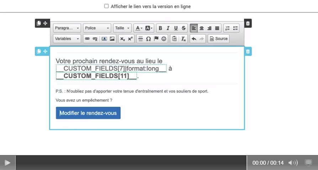Delete the block using top trash icon
318x170 pixels.
[248, 23]
